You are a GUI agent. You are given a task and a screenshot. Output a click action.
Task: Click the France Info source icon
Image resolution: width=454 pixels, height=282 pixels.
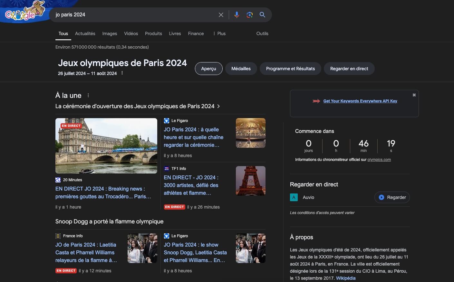pyautogui.click(x=58, y=236)
